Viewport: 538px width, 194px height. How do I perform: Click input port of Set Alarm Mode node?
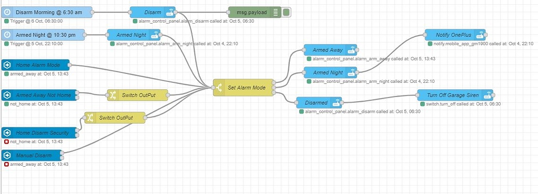point(213,88)
